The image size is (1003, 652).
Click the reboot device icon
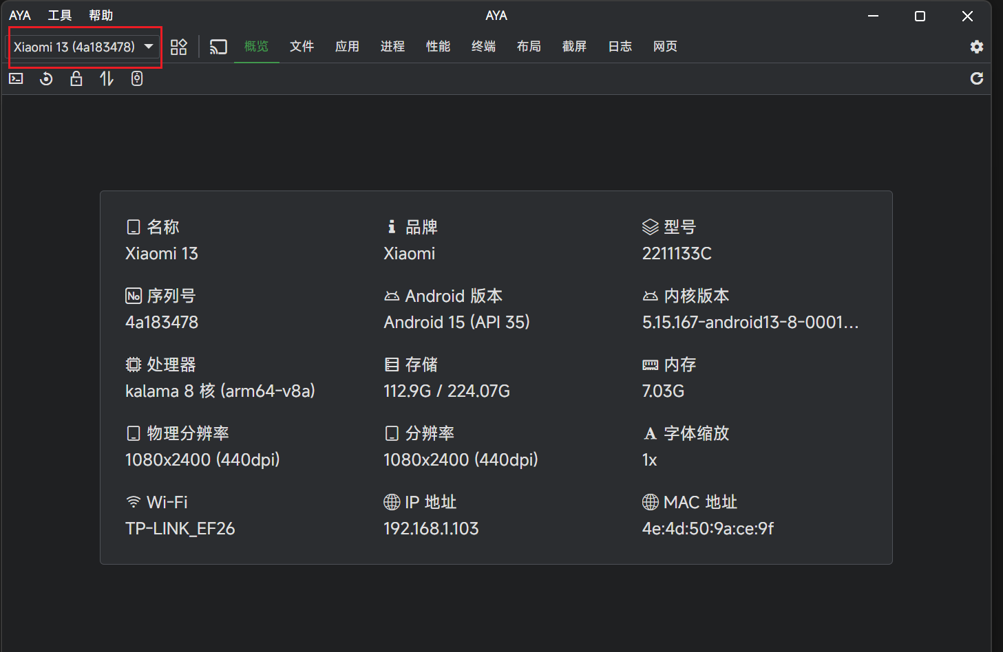tap(45, 78)
